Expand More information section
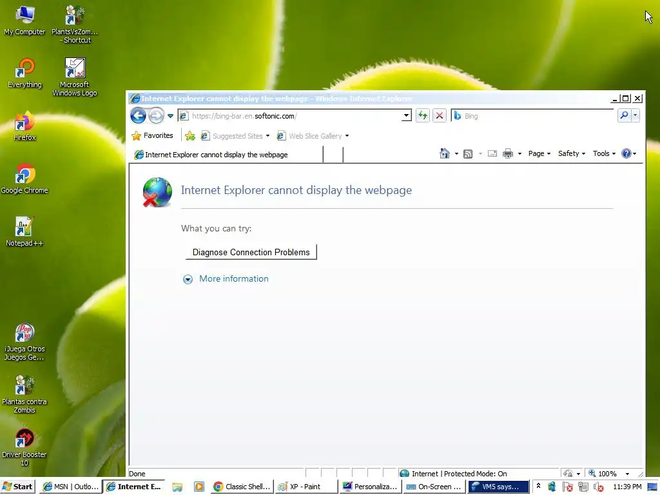Viewport: 660px width, 495px height. tap(188, 279)
